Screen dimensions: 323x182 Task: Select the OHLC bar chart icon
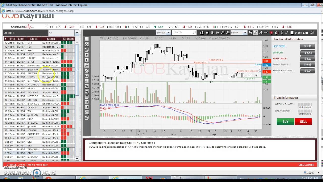pos(261,33)
